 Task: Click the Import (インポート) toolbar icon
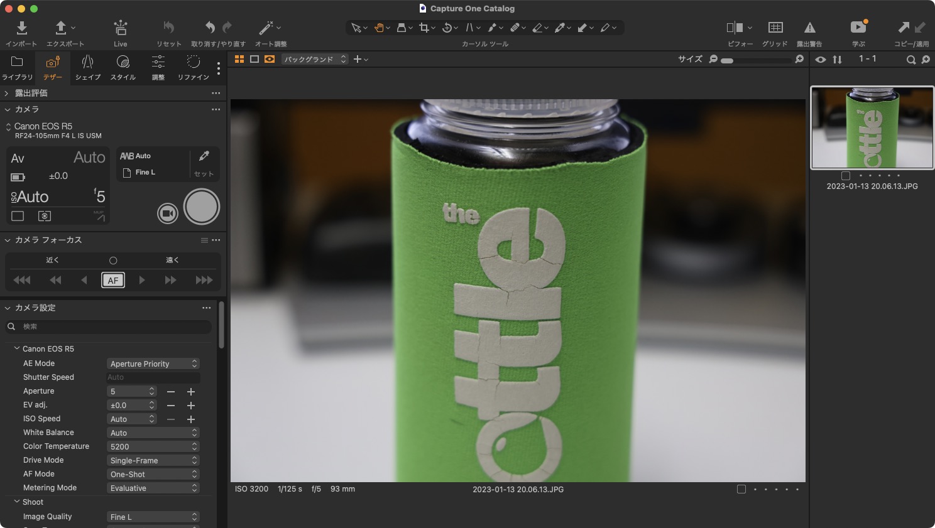pos(21,28)
